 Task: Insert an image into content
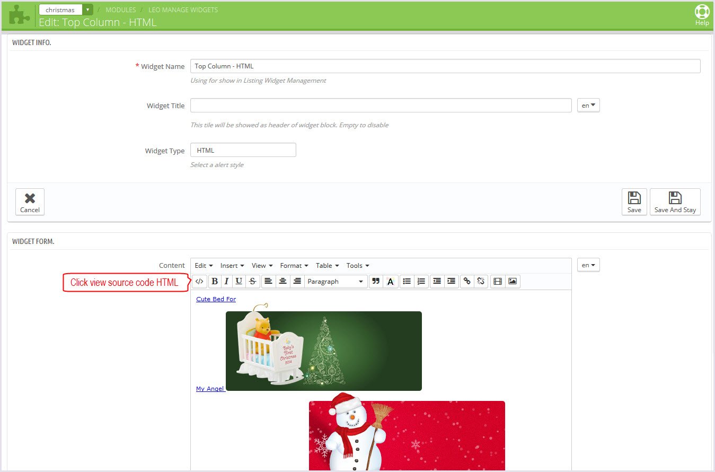[512, 282]
